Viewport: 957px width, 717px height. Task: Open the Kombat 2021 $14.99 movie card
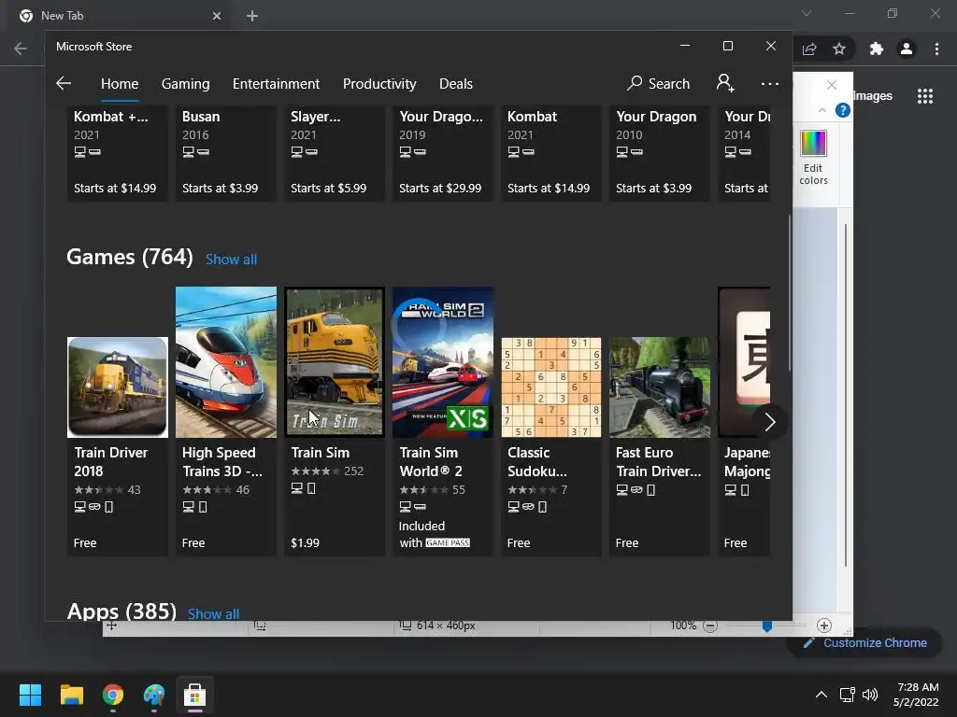(551, 153)
